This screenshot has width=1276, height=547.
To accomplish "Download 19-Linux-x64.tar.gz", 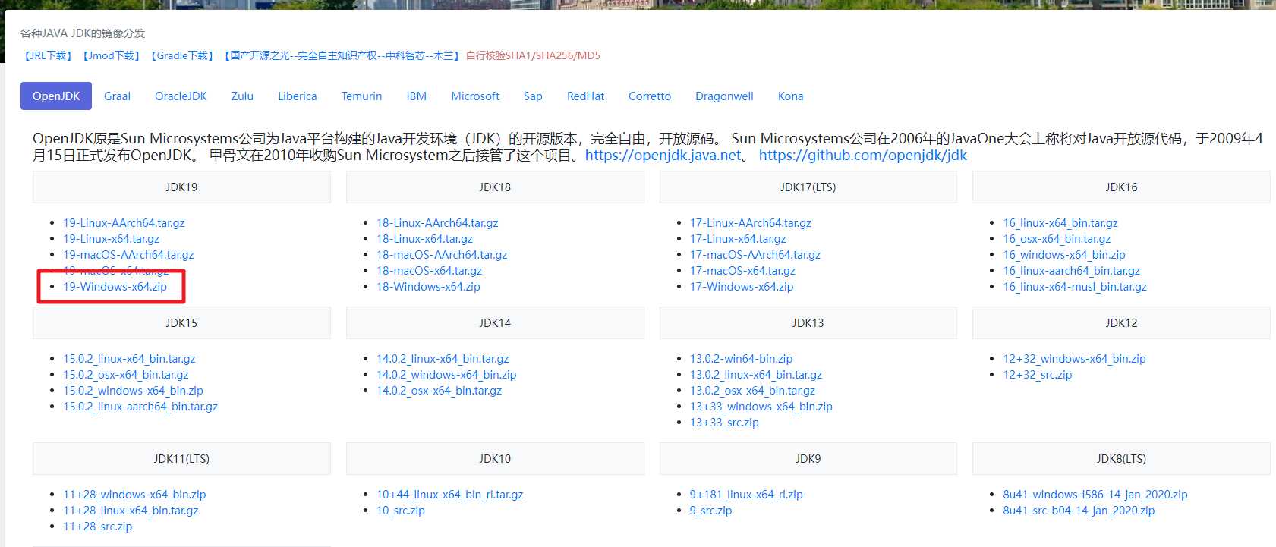I will coord(111,239).
